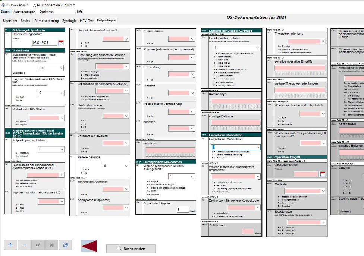Click the Operationsdatum date field

(x=306, y=174)
